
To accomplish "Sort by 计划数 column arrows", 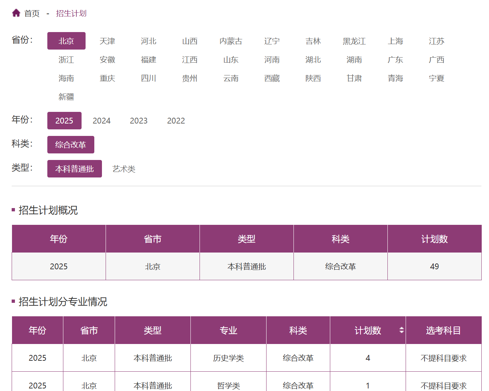I will click(401, 330).
